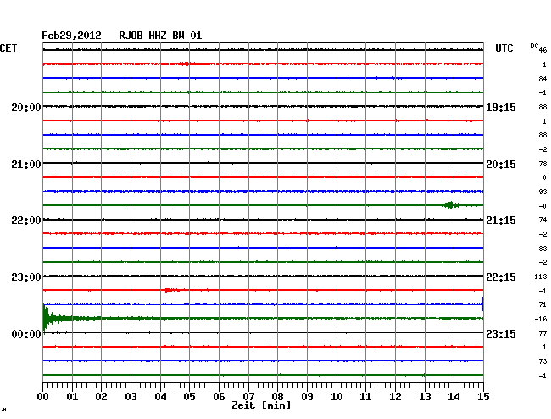This screenshot has width=551, height=419.
Task: Select minute 15 on the time axis
Action: (x=483, y=396)
